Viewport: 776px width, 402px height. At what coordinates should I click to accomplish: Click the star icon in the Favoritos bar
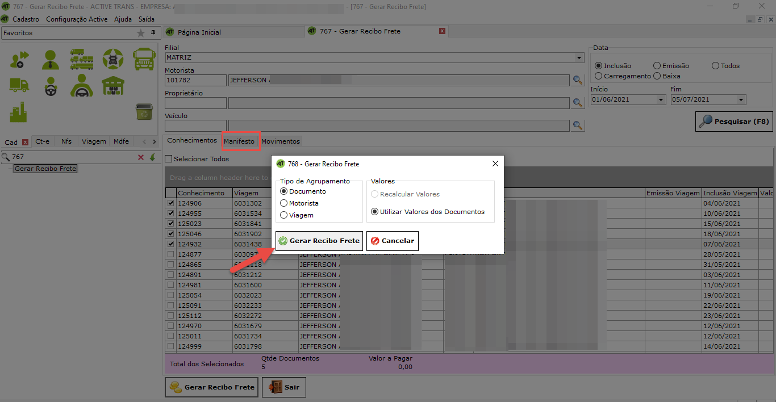click(141, 33)
